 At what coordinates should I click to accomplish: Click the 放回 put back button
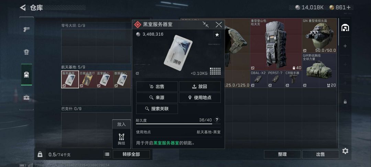tap(200, 87)
